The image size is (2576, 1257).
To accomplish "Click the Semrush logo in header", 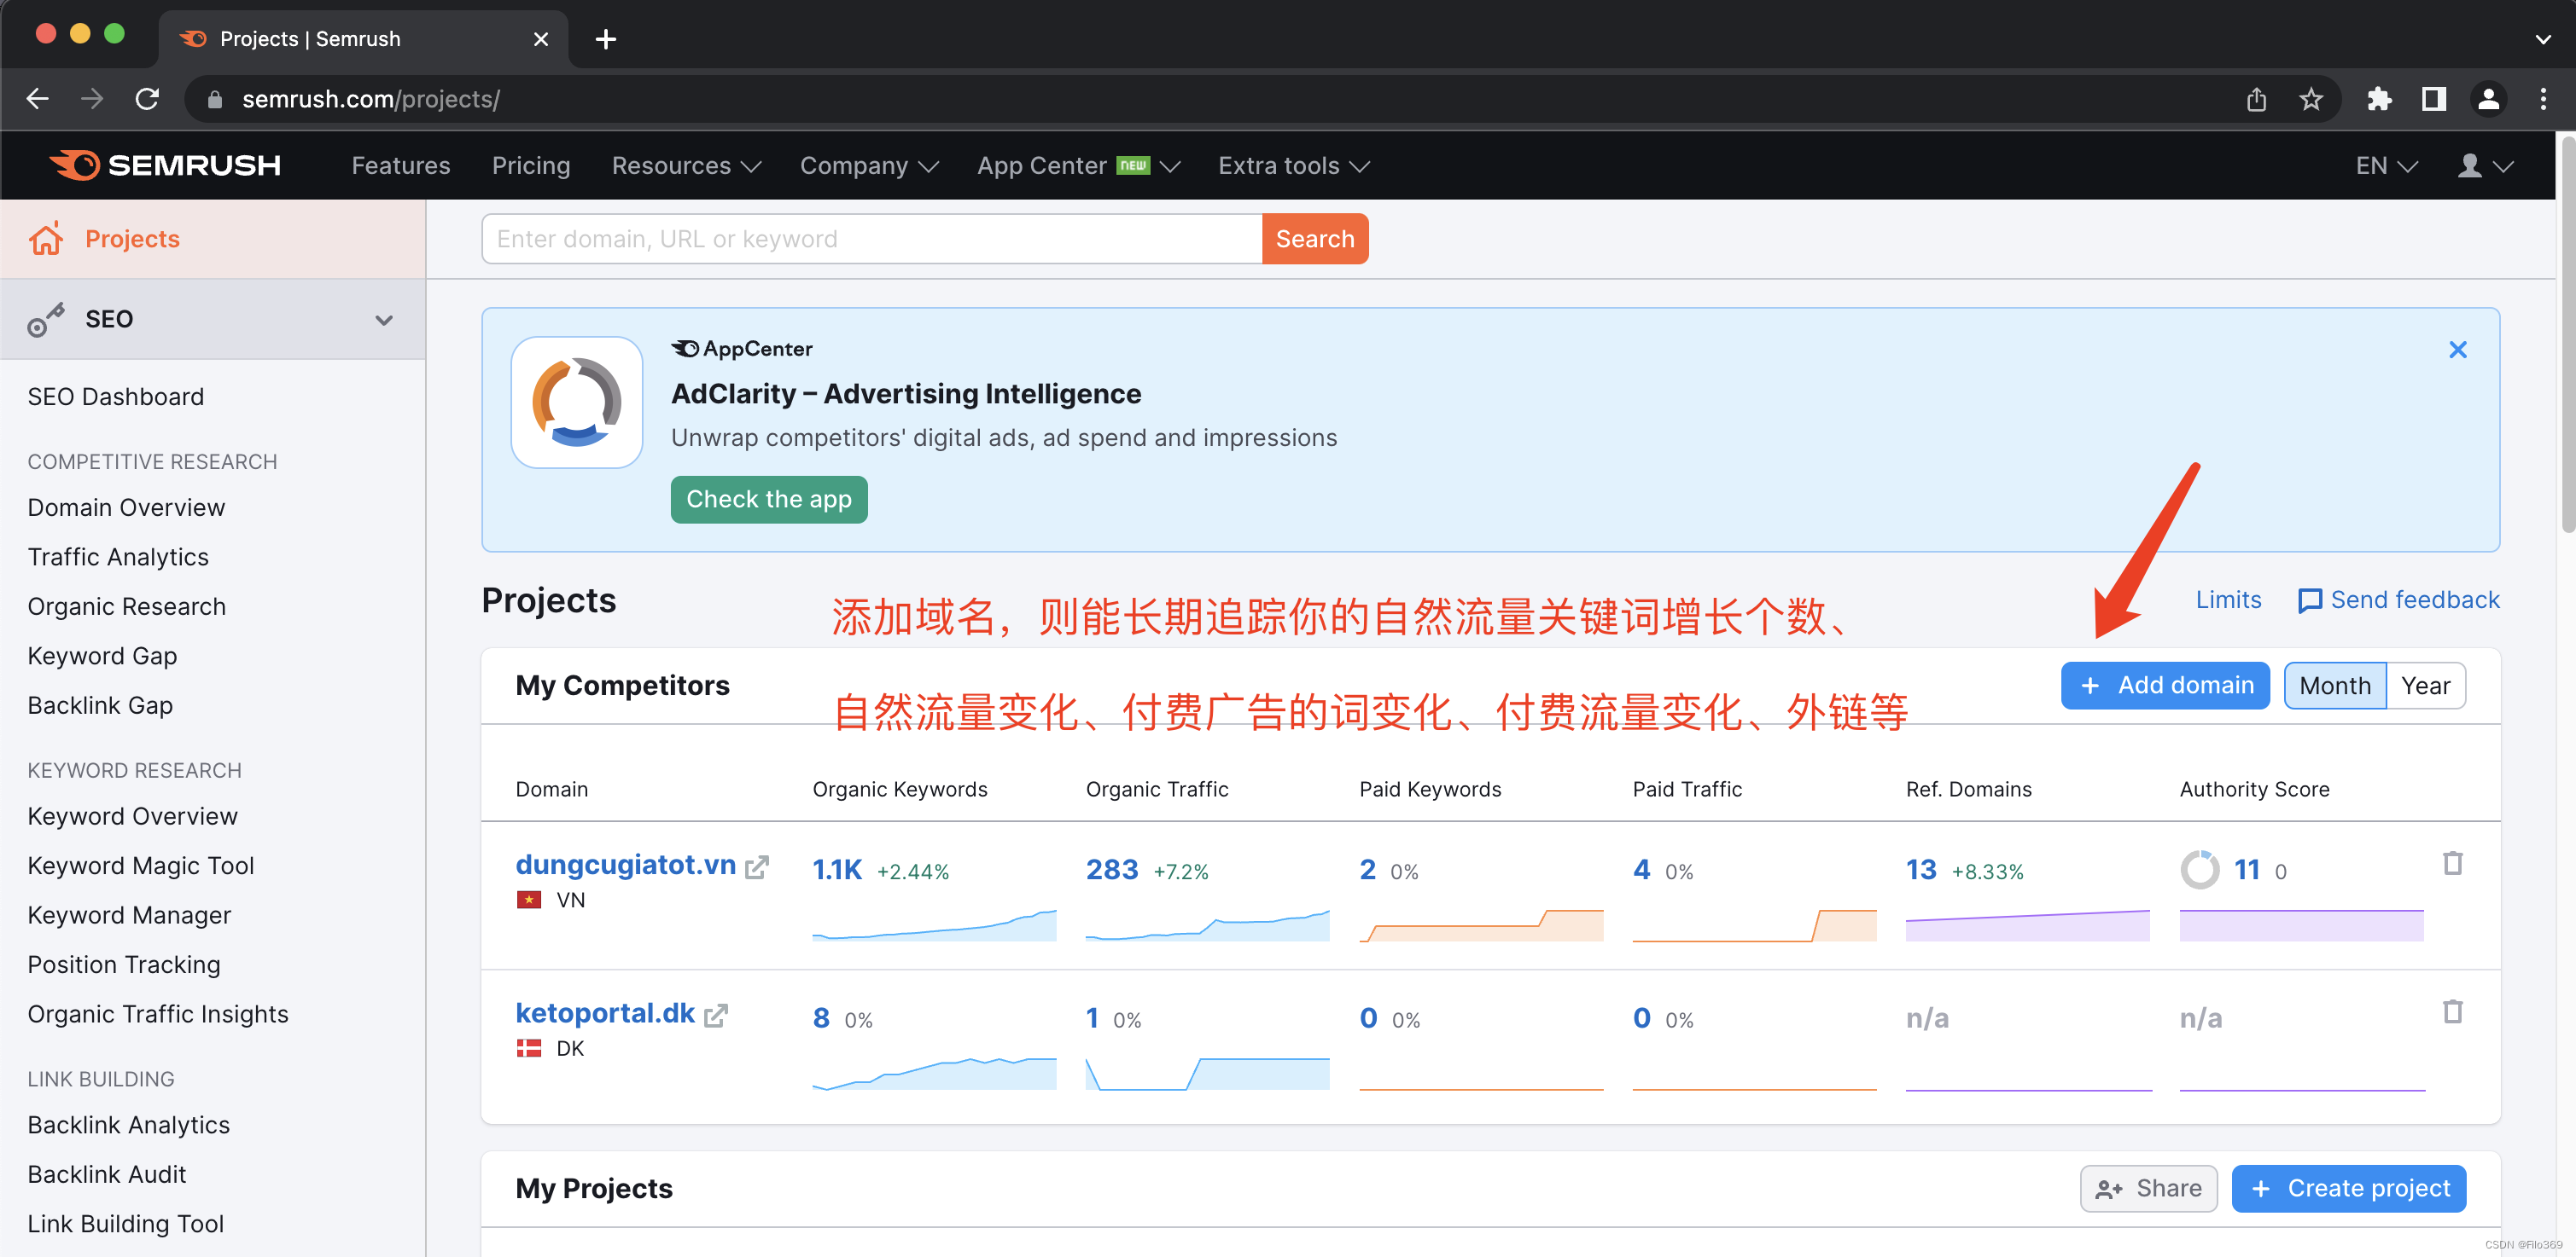I will (x=166, y=165).
